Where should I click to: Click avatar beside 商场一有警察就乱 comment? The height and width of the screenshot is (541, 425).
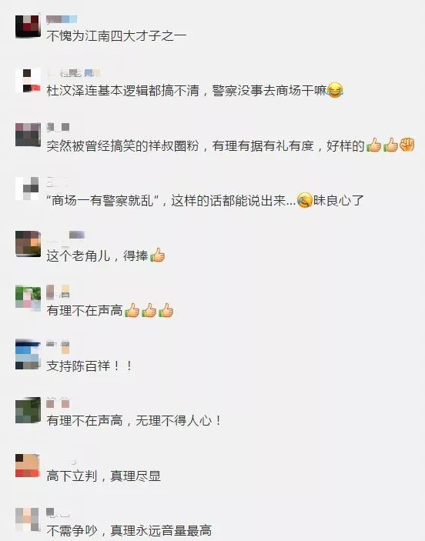(x=28, y=189)
